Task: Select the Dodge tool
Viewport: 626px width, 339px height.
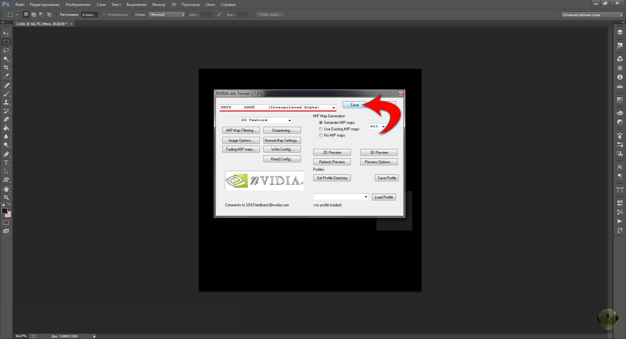Action: (6, 145)
